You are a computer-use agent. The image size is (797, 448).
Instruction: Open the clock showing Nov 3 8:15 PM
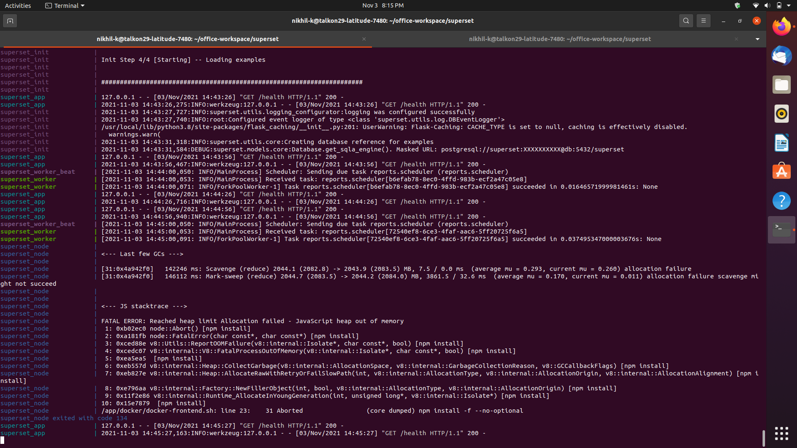382,5
